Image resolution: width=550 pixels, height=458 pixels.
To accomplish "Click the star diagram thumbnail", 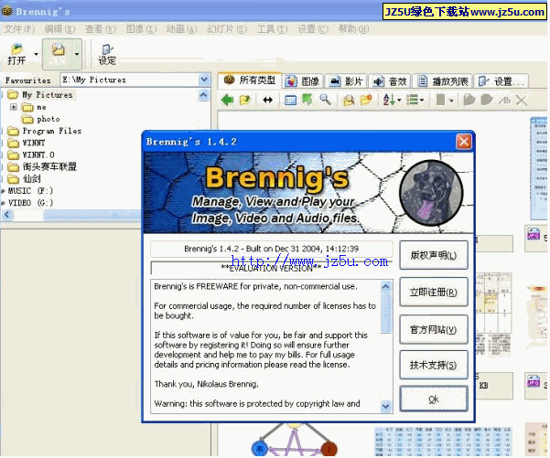I will tap(294, 440).
